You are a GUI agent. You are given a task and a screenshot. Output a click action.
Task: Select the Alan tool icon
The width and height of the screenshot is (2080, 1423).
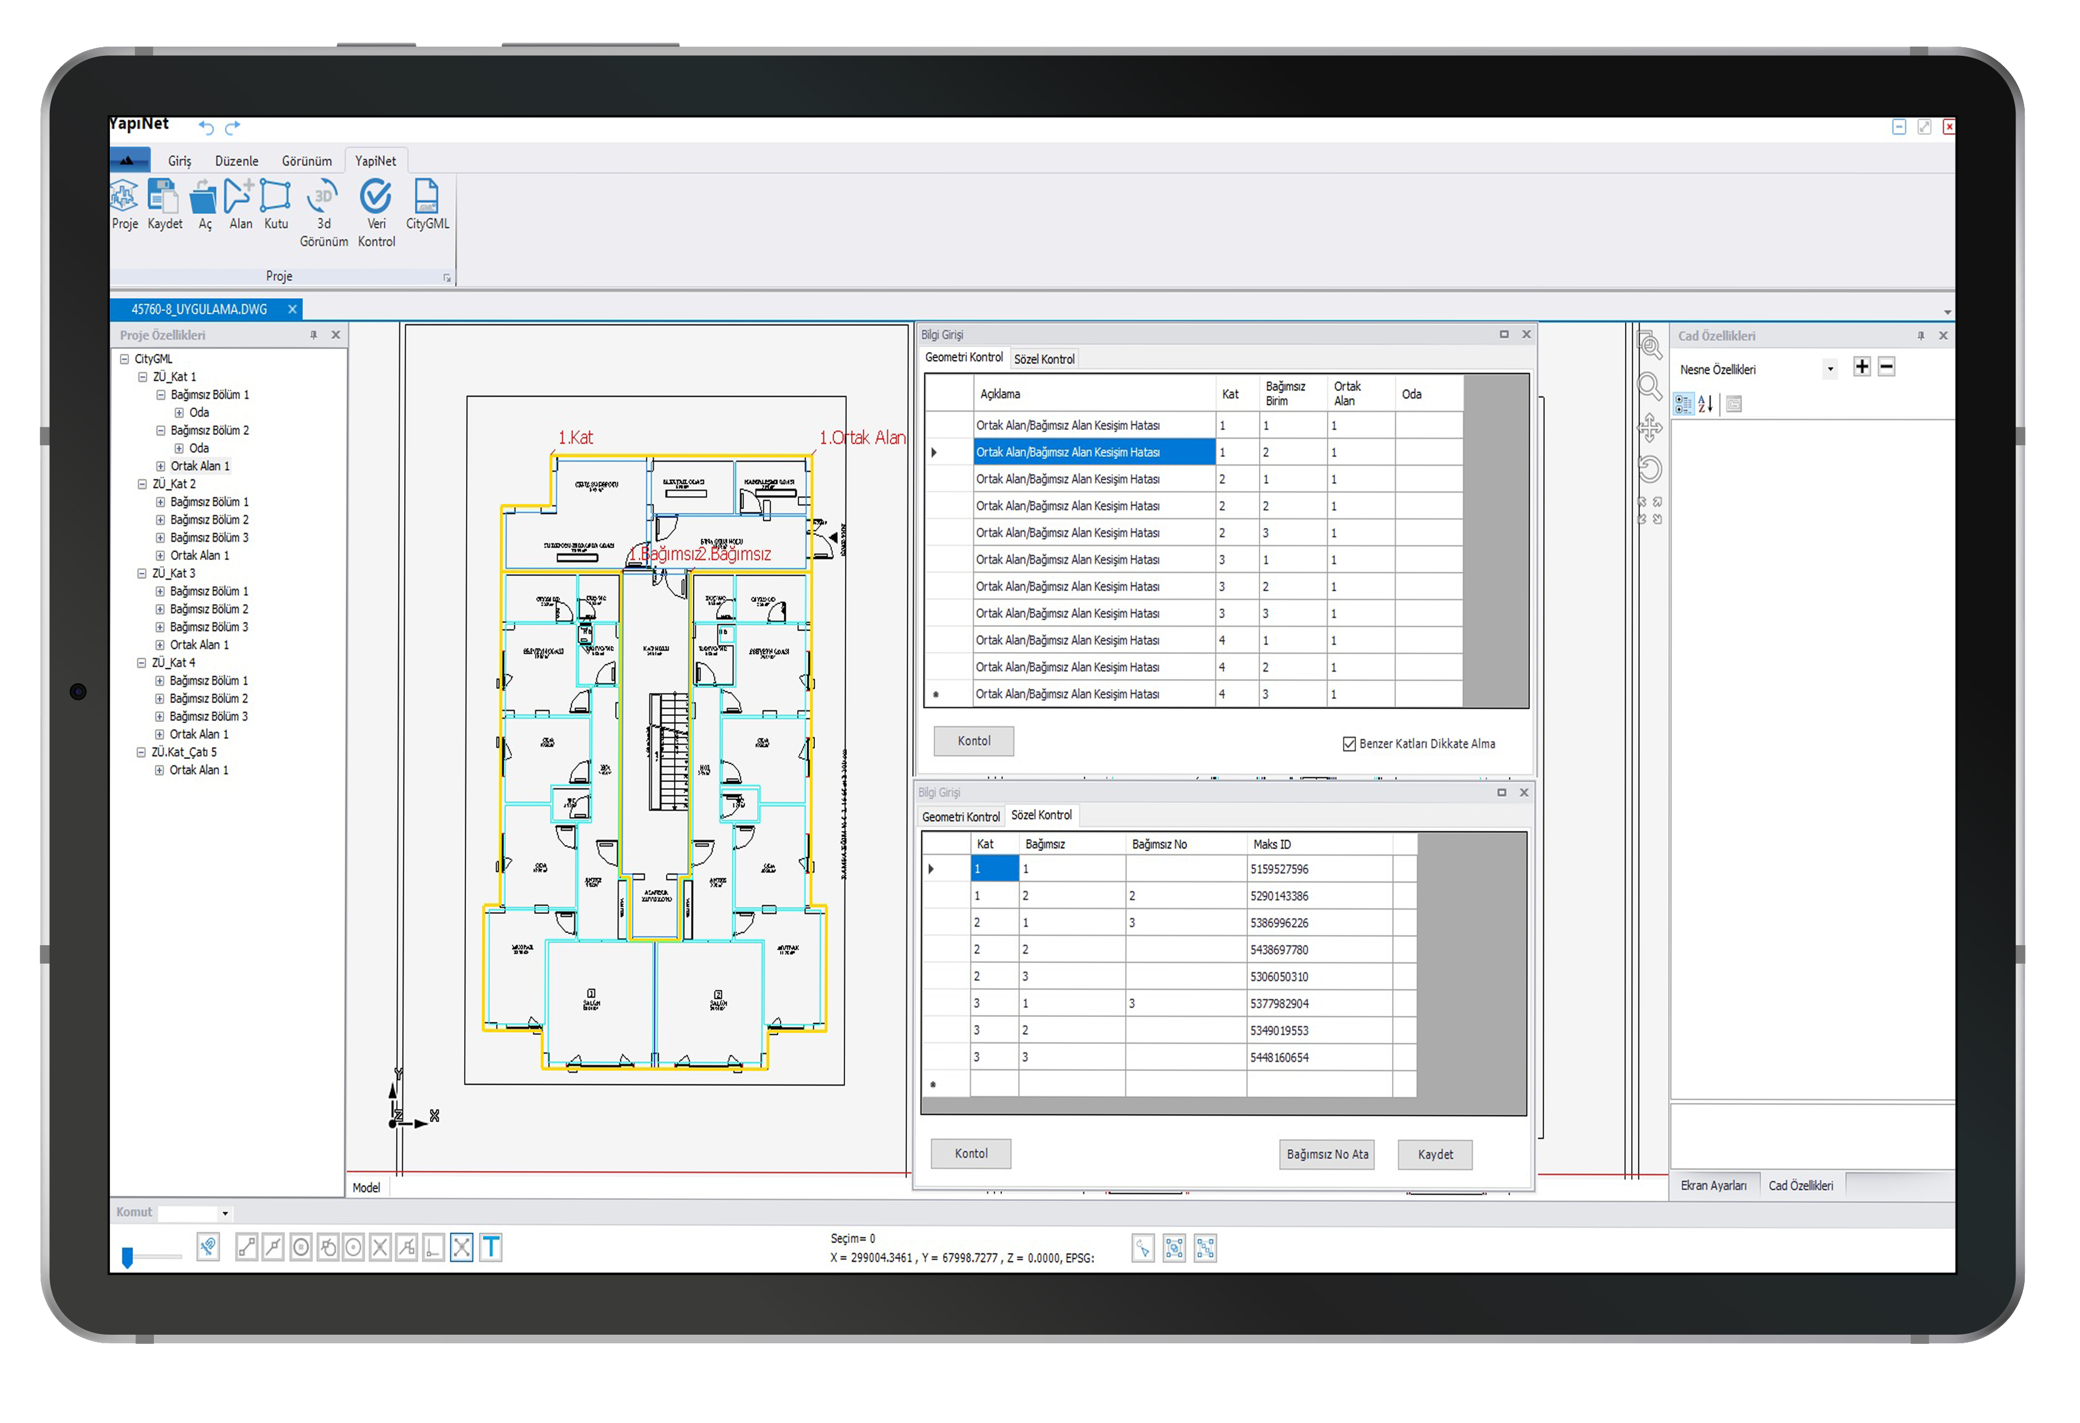[x=239, y=198]
